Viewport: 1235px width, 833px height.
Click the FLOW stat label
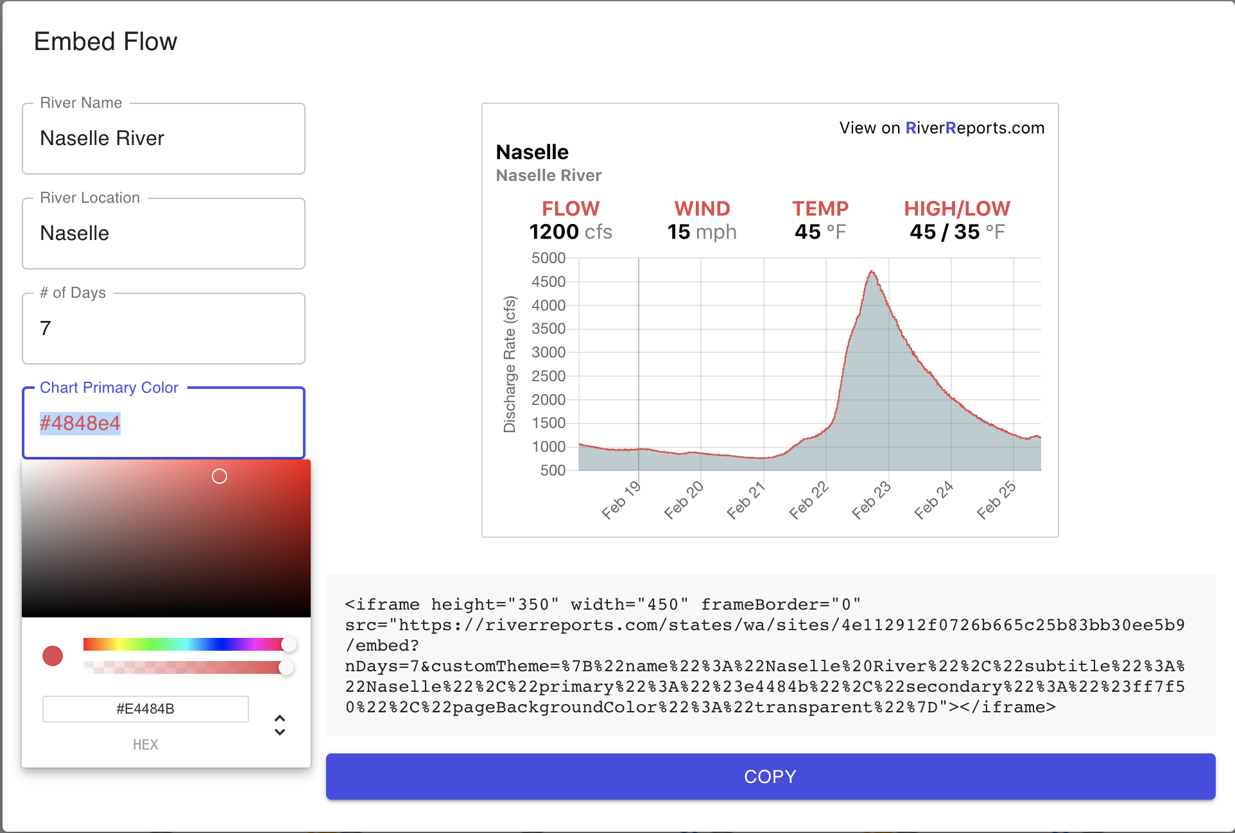(x=570, y=209)
